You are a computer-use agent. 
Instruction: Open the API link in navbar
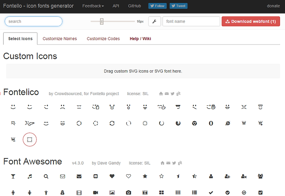pos(116,6)
